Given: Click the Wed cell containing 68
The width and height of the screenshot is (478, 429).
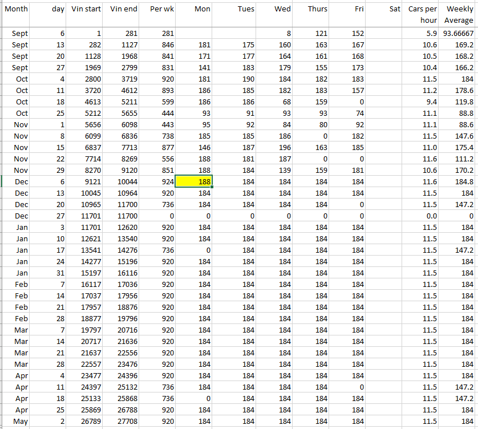Looking at the screenshot, I should (275, 102).
